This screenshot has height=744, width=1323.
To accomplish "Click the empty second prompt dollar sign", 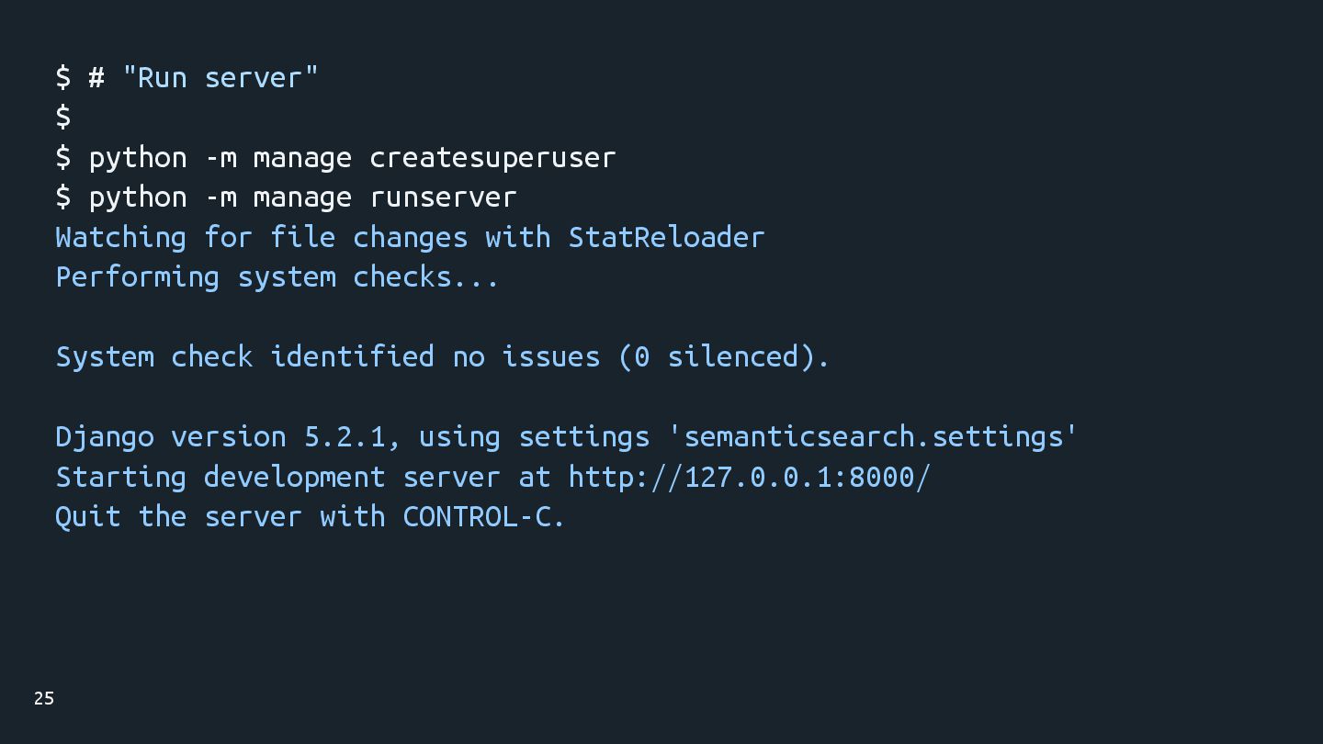I will [x=63, y=117].
